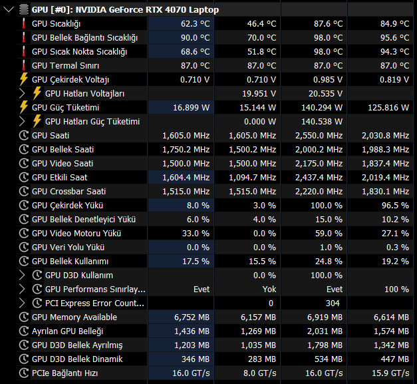
Task: Select the GPU Sıcak Nokta Sıcaklığı label
Action: [x=80, y=52]
